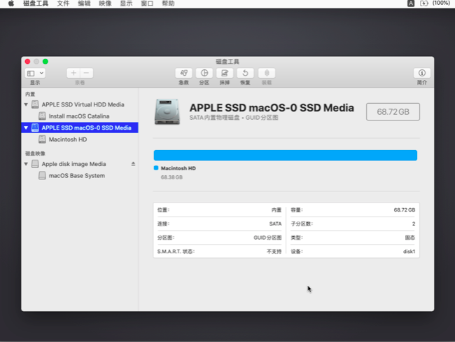The width and height of the screenshot is (455, 342).
Task: Click the Apple disk image Media icon
Action: pyautogui.click(x=35, y=164)
